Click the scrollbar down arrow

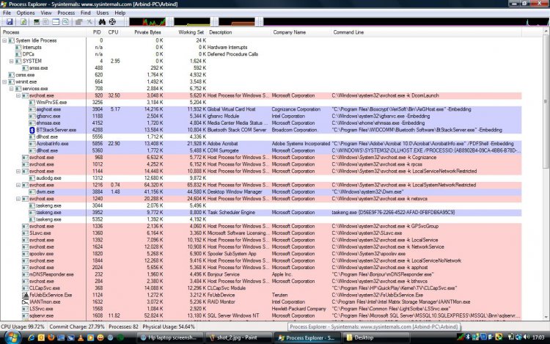546,317
